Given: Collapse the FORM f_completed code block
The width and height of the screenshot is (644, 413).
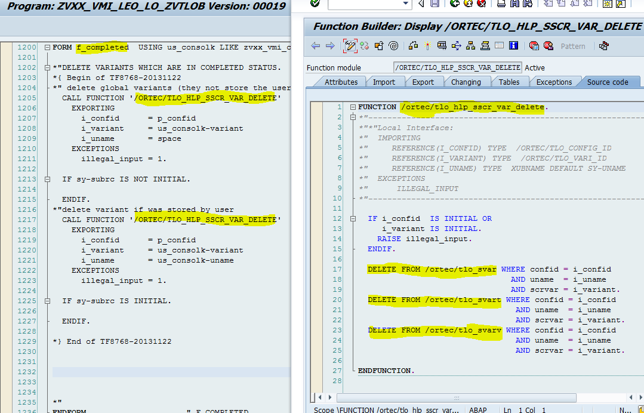Looking at the screenshot, I should tap(47, 47).
